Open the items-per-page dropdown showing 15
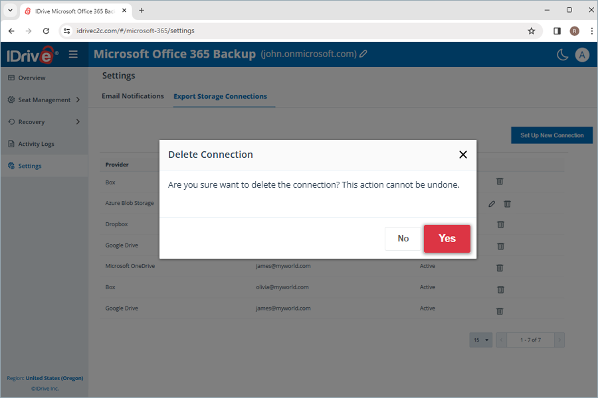The image size is (598, 398). [x=480, y=340]
